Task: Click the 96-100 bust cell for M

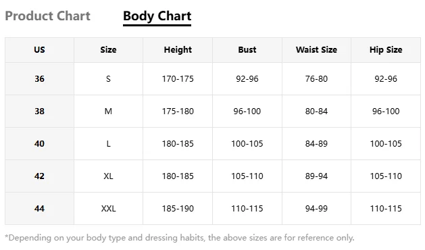Action: pos(247,111)
